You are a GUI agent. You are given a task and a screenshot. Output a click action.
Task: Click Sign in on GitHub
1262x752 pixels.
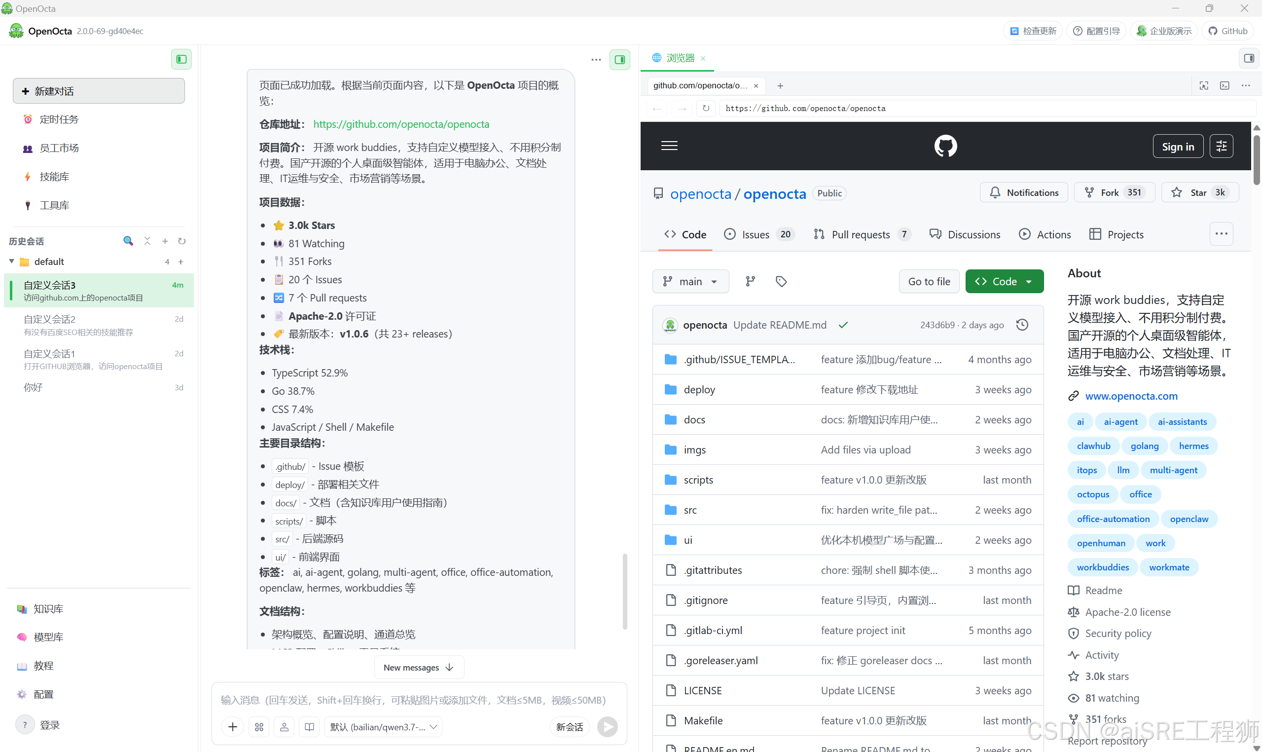(x=1178, y=147)
